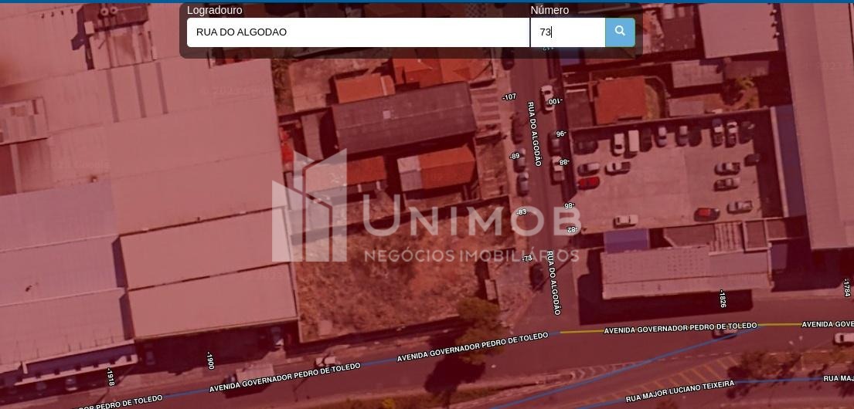Select address marker 83 on the map
The width and height of the screenshot is (854, 409).
[520, 212]
